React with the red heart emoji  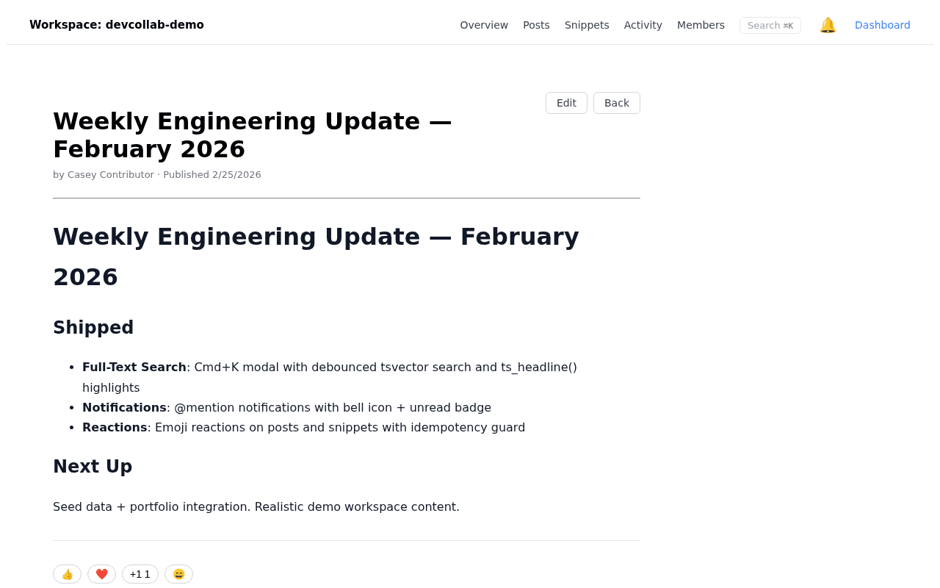101,574
